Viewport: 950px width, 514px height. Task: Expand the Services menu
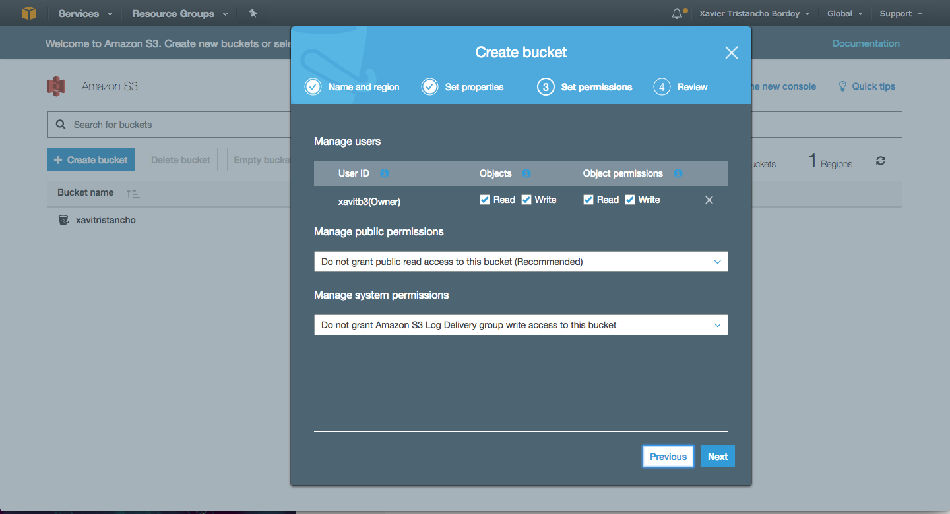[85, 13]
